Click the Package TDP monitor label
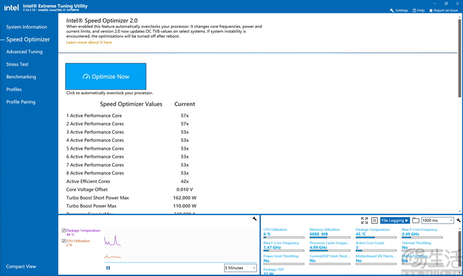463x276 pixels. click(x=273, y=269)
